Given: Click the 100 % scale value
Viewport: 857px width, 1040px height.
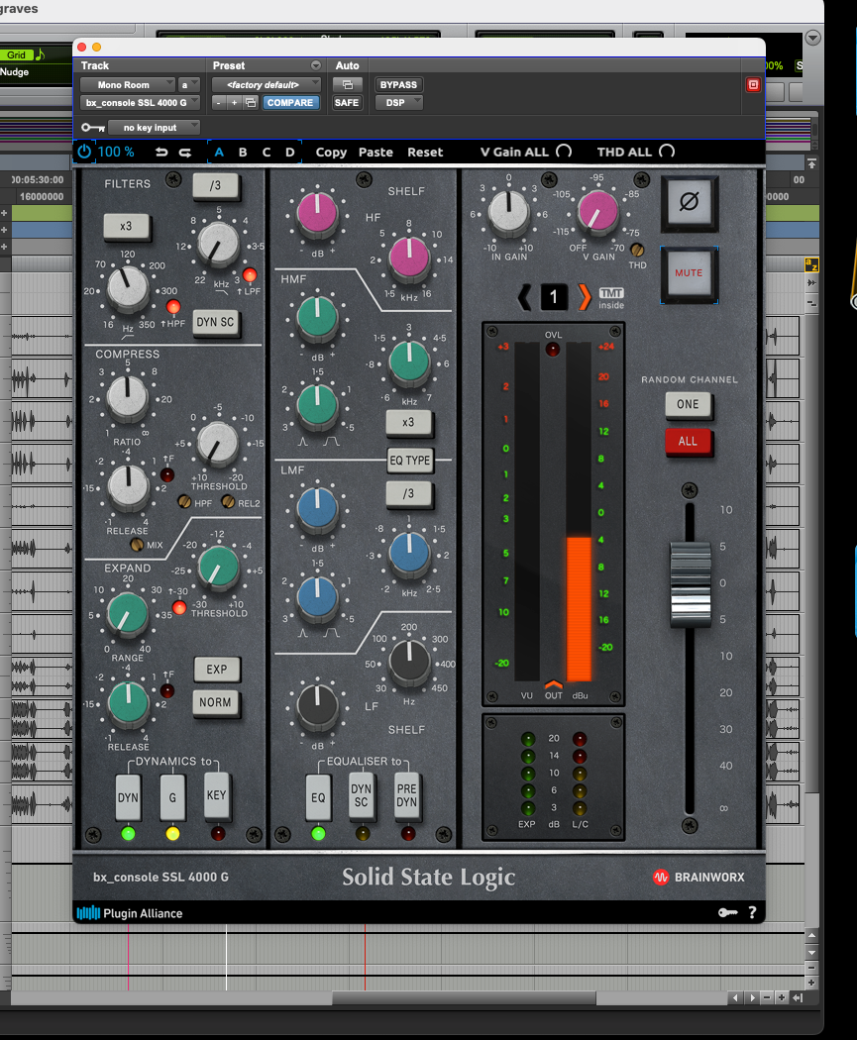Looking at the screenshot, I should (116, 152).
